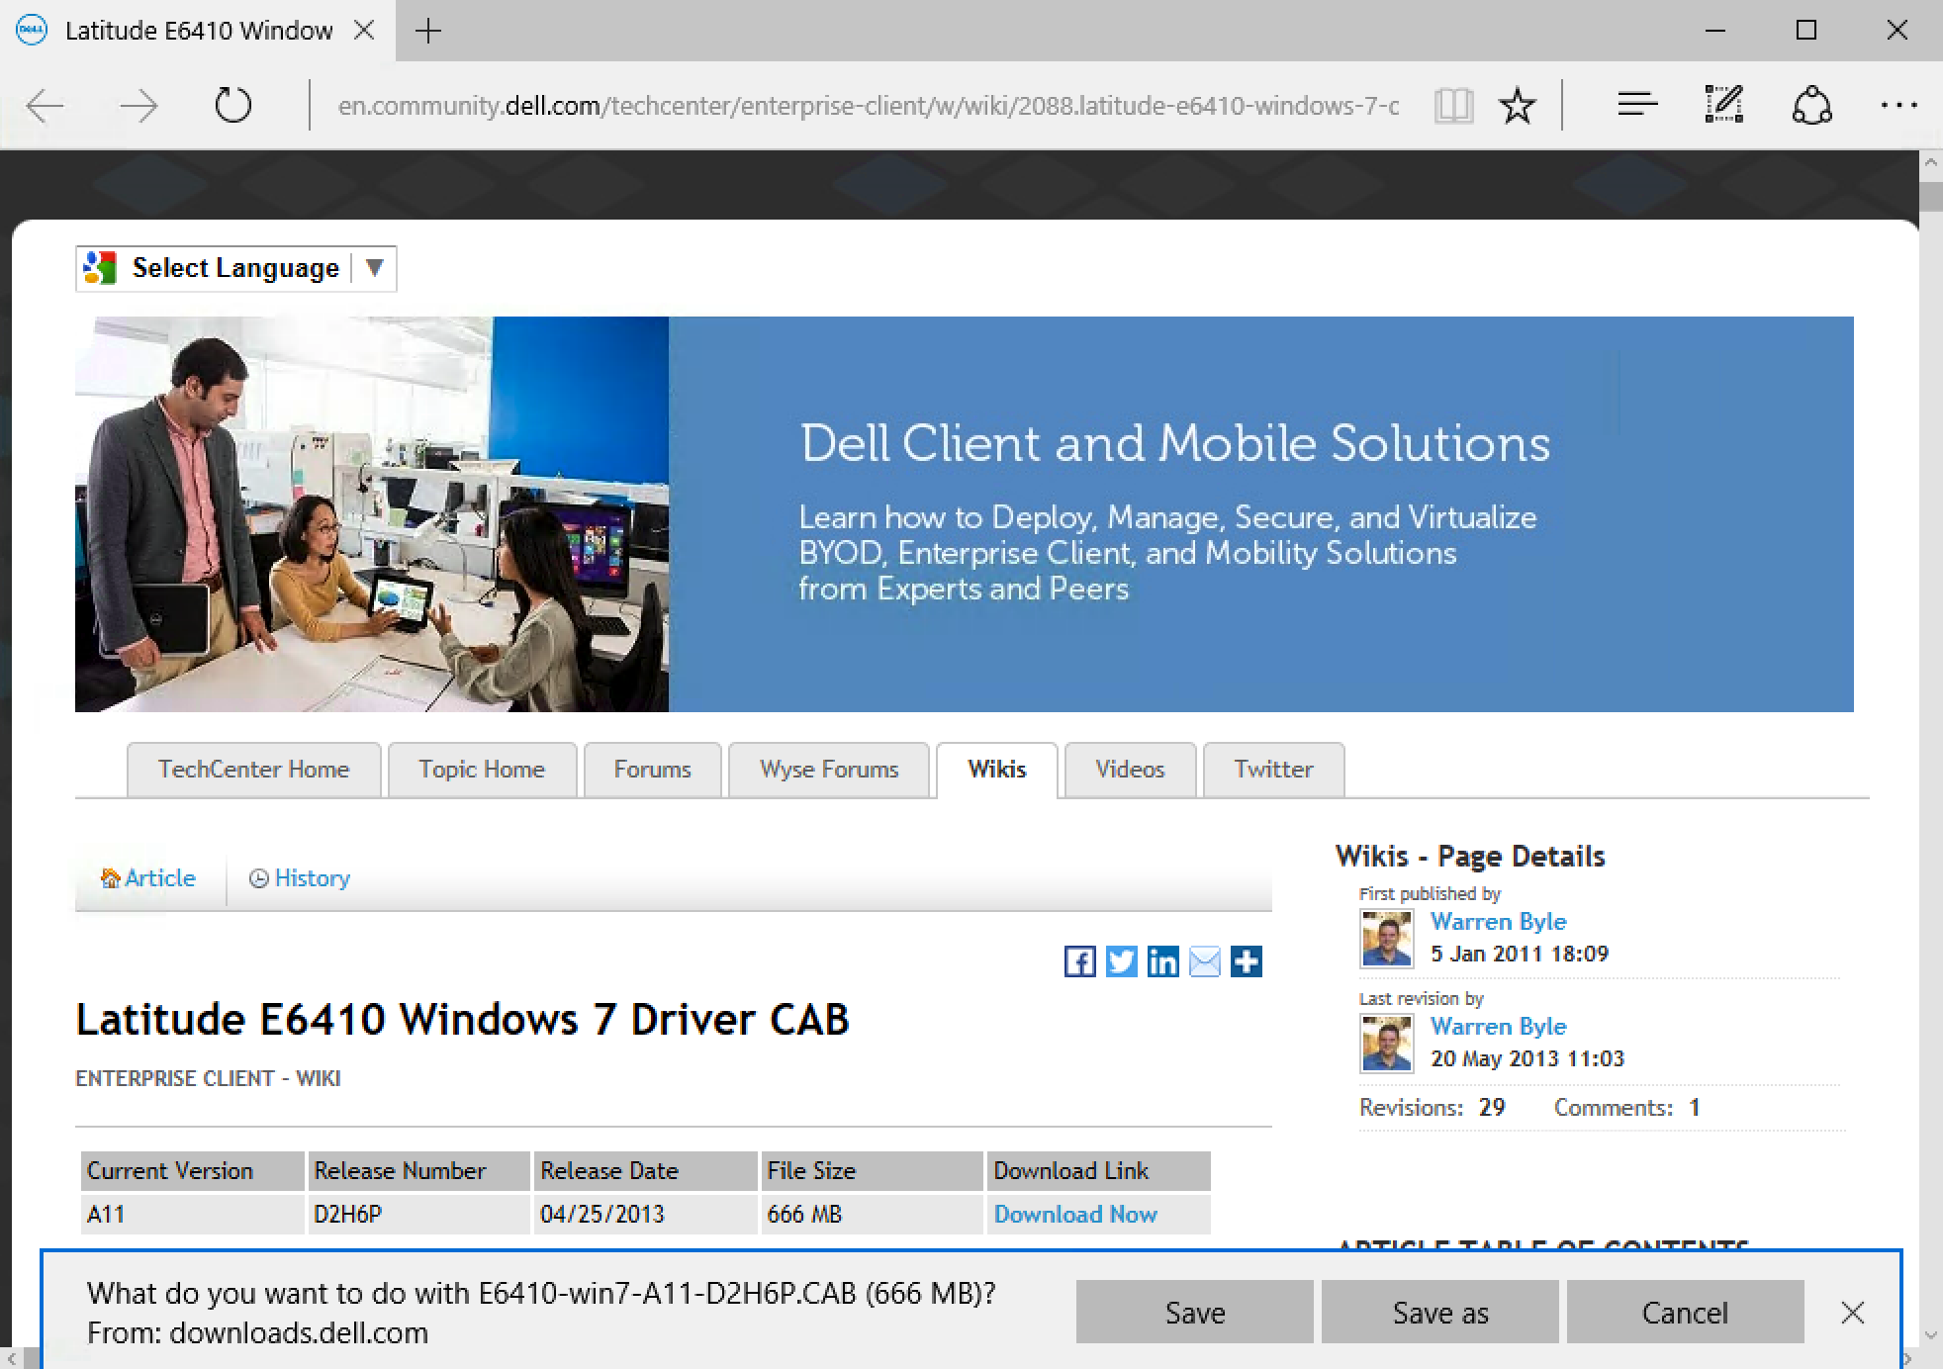Viewport: 1943px width, 1369px height.
Task: Open the More actions ellipsis menu
Action: pos(1898,105)
